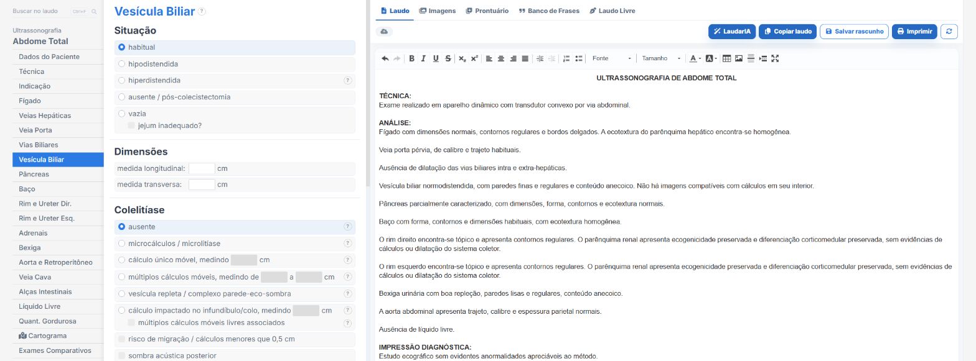The image size is (976, 361).
Task: Open the text color dropdown
Action: 695,58
